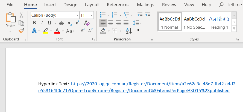Decrease the paragraph indent
243x112 pixels.
(140, 15)
